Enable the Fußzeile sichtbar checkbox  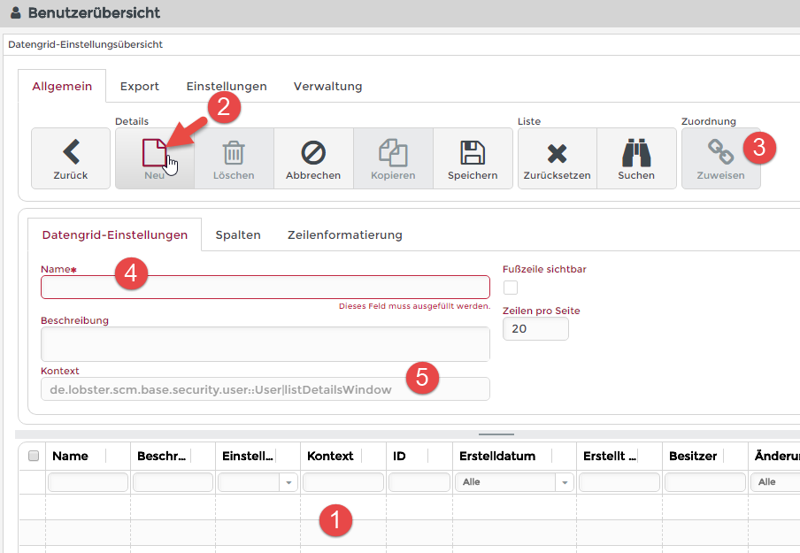tap(511, 288)
